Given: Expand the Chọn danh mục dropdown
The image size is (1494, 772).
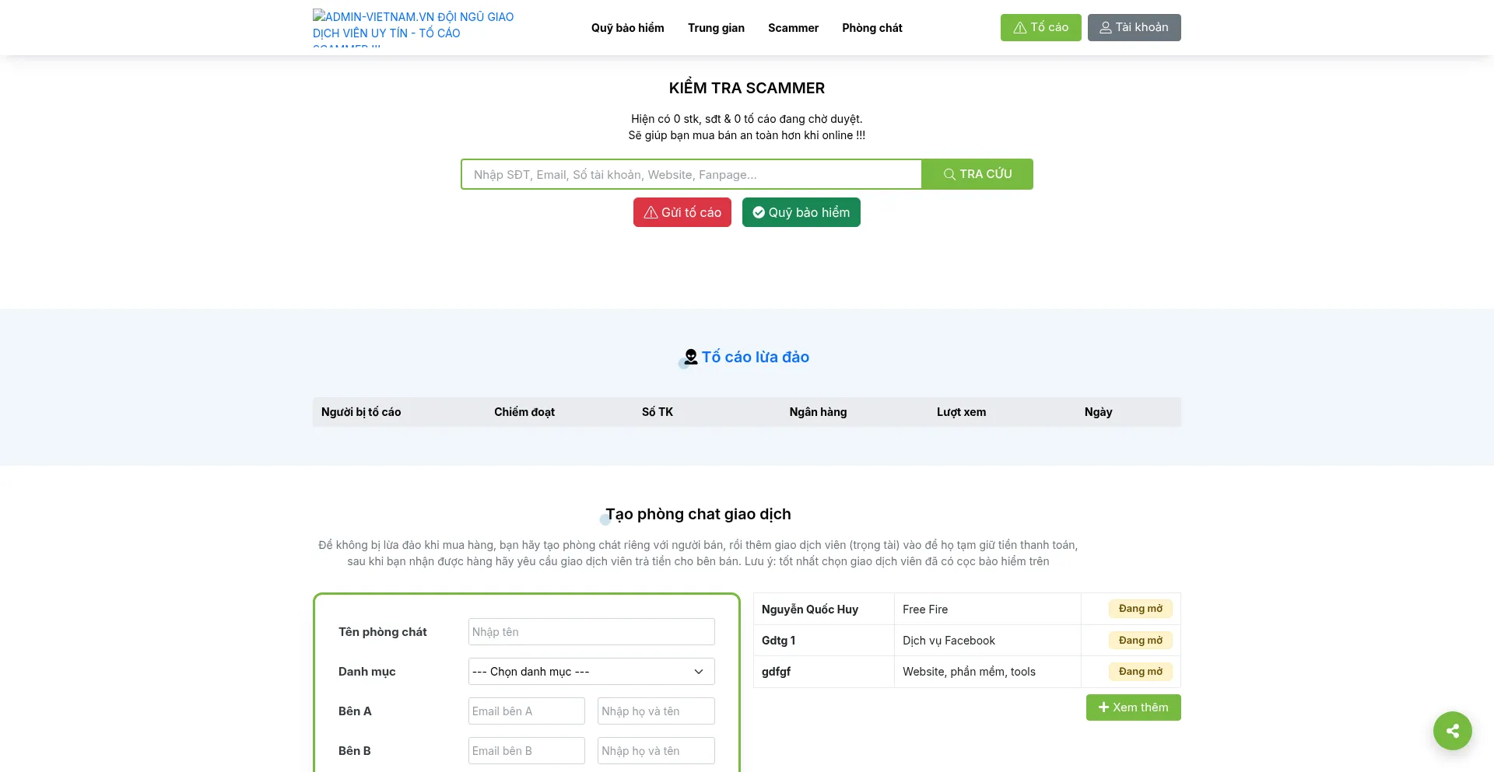Looking at the screenshot, I should coord(591,672).
